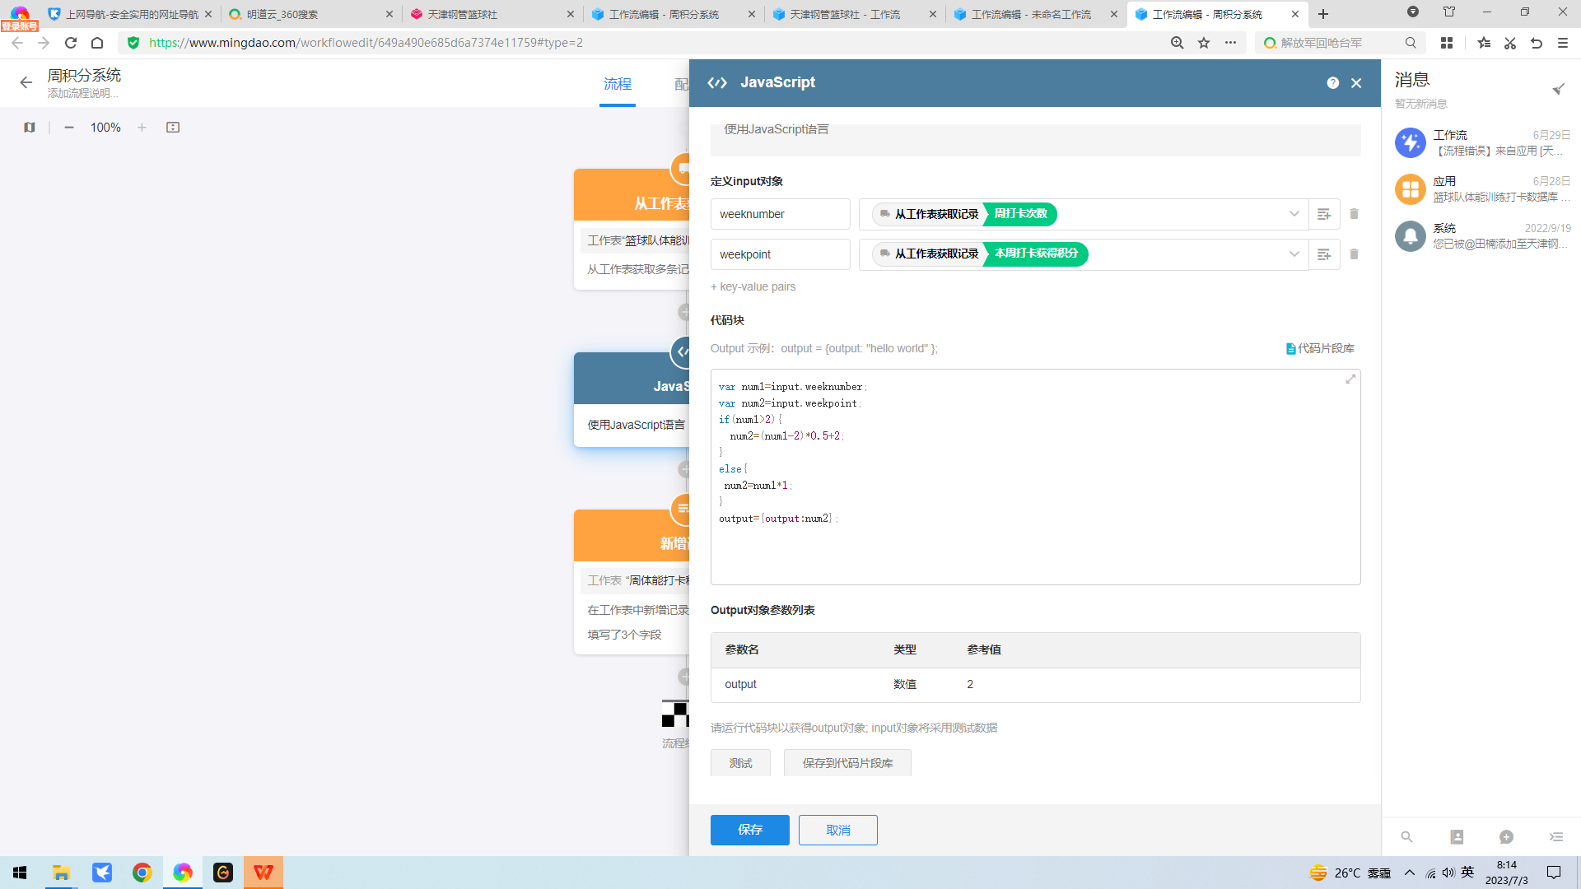Expand the weeknumber value dropdown
This screenshot has width=1581, height=889.
pyautogui.click(x=1294, y=214)
